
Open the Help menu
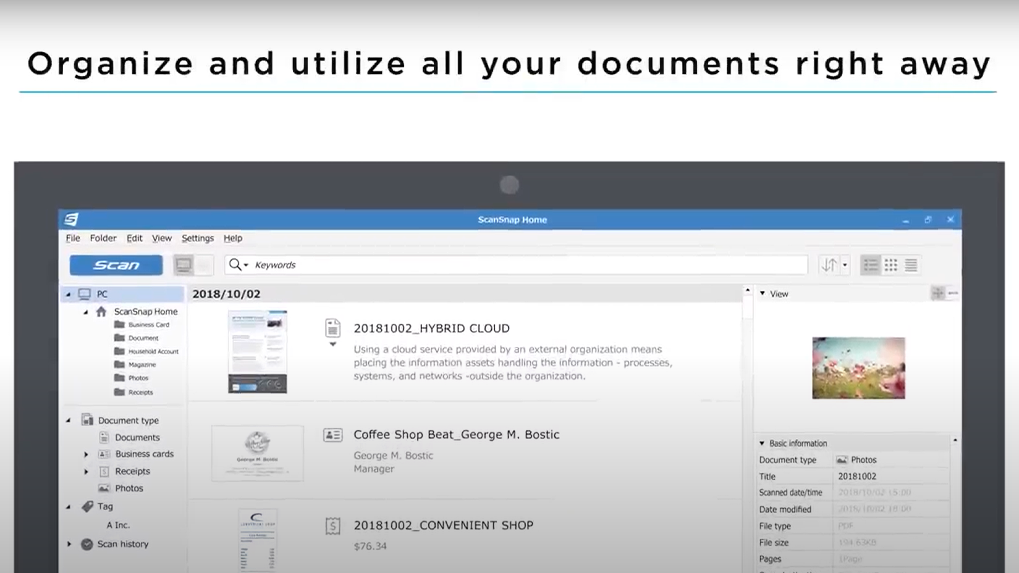pyautogui.click(x=233, y=238)
